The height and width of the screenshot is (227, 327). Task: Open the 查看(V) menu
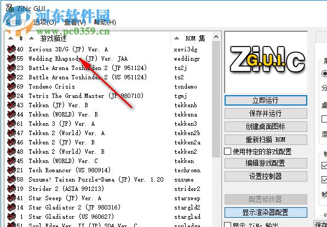(x=74, y=22)
